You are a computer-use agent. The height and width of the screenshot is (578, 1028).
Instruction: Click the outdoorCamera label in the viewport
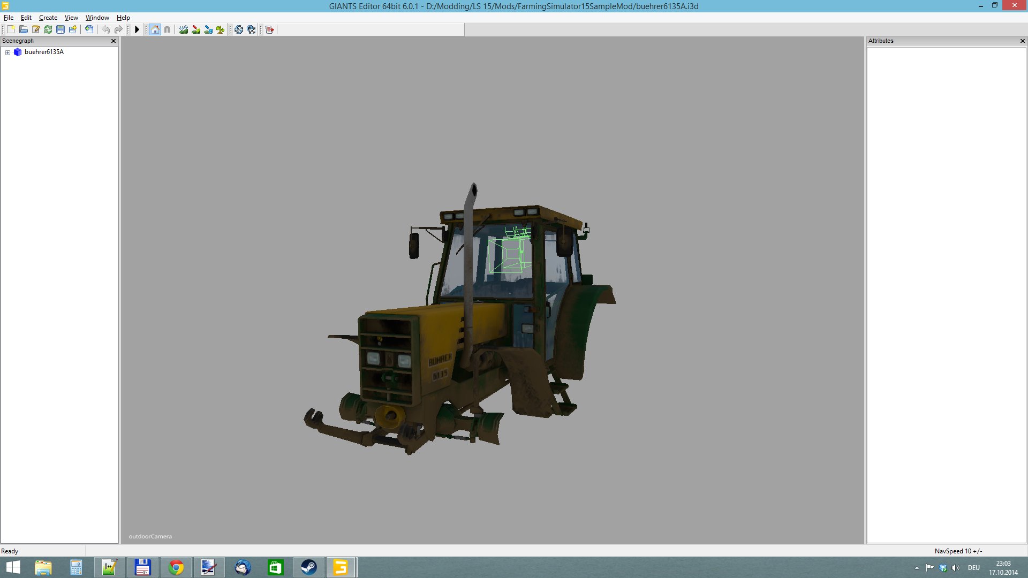tap(150, 536)
